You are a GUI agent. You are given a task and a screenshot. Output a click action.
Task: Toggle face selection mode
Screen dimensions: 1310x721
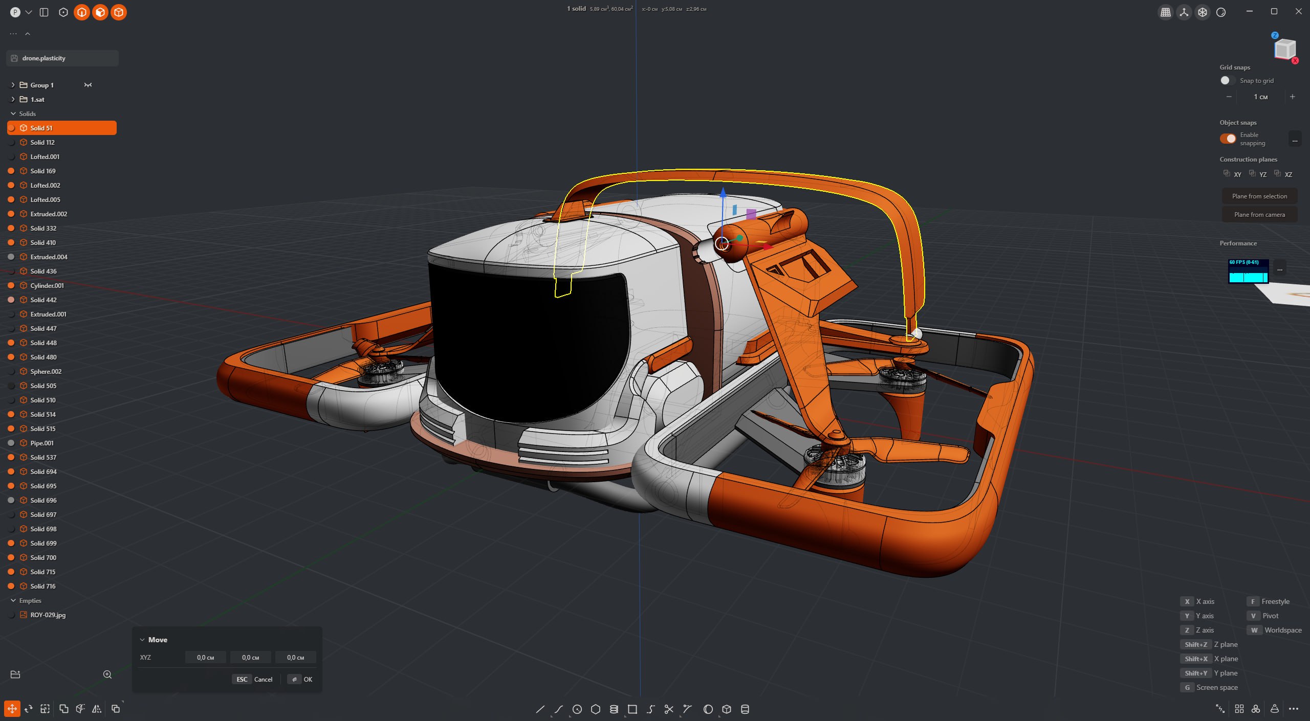[100, 12]
